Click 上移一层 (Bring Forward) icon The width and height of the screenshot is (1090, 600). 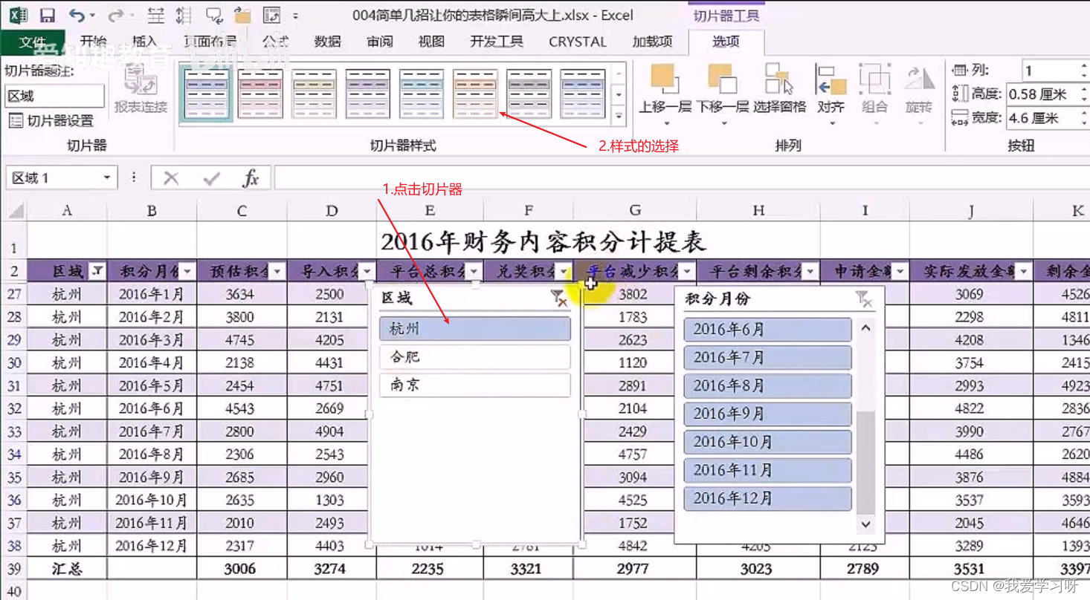coord(664,79)
